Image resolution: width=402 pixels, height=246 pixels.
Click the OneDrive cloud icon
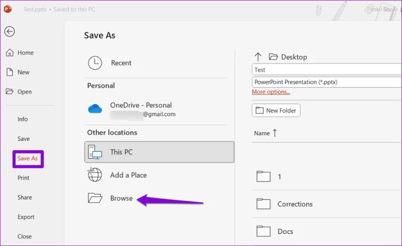click(x=95, y=109)
